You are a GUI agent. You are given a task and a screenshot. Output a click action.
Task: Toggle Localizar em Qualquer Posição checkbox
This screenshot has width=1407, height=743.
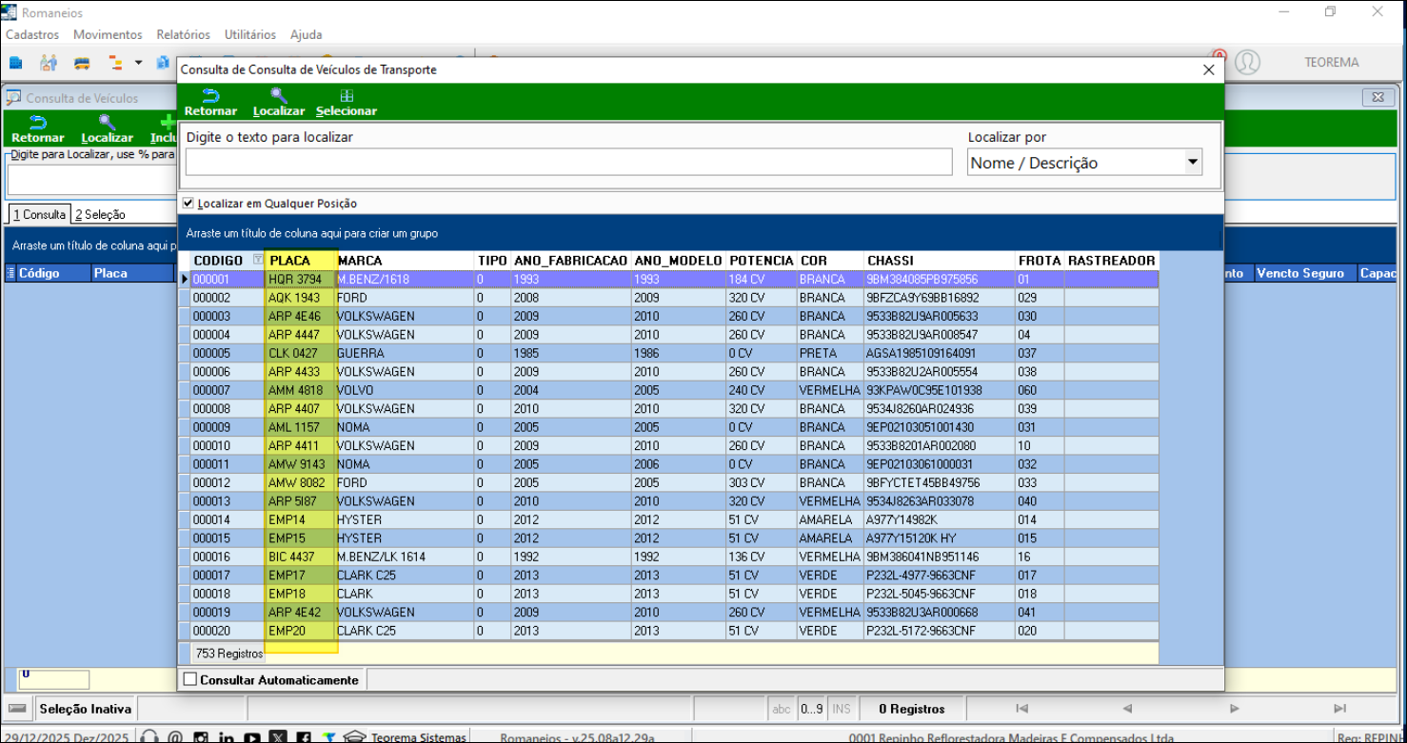188,204
